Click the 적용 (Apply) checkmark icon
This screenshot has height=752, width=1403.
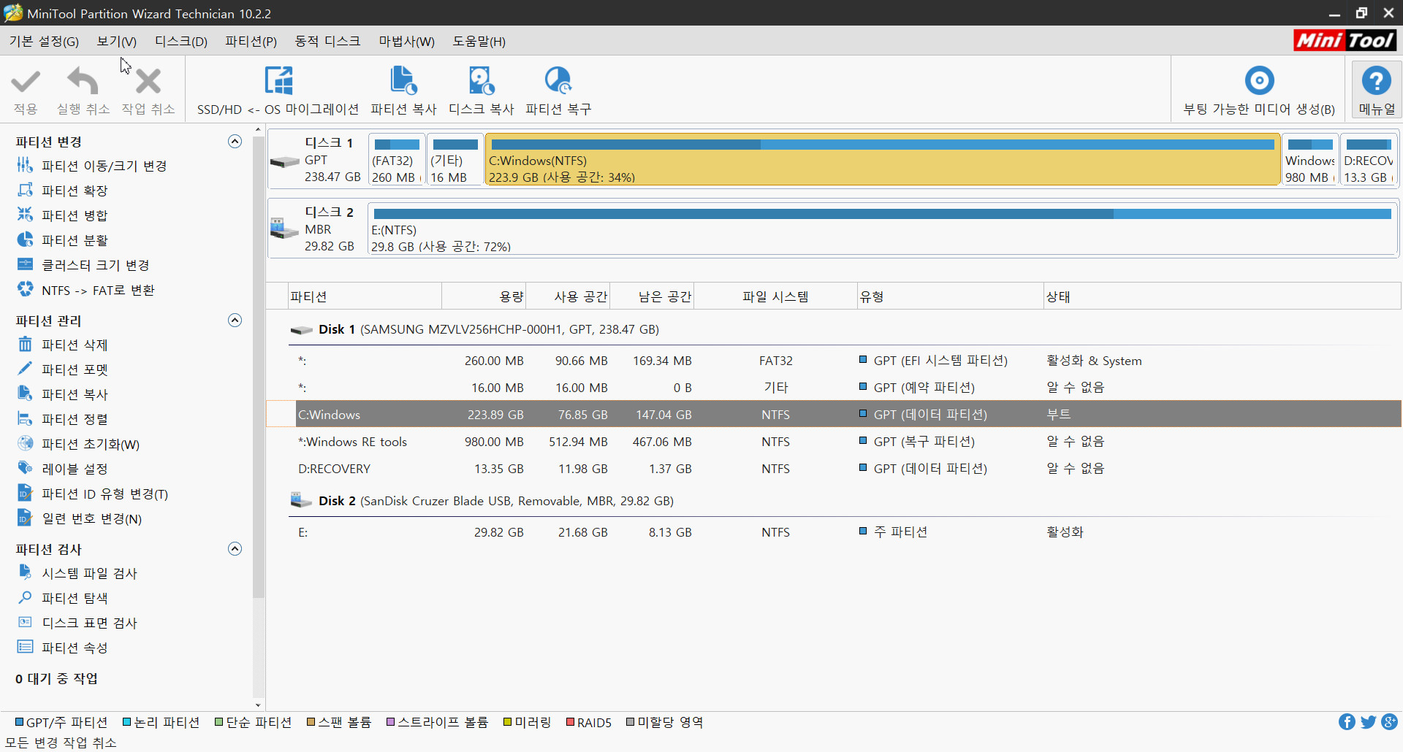[x=26, y=81]
